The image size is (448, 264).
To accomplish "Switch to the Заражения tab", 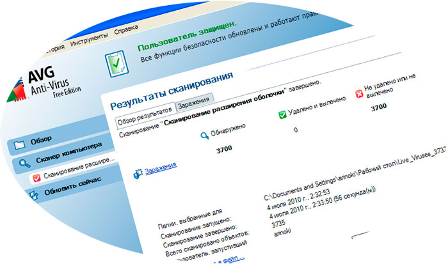I will [x=194, y=102].
